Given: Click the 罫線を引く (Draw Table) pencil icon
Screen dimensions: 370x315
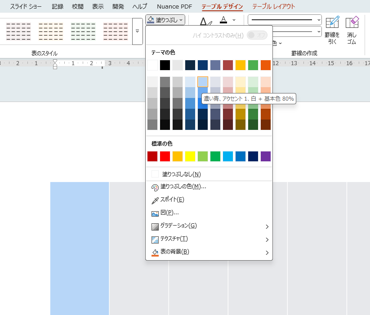Looking at the screenshot, I should [x=332, y=23].
